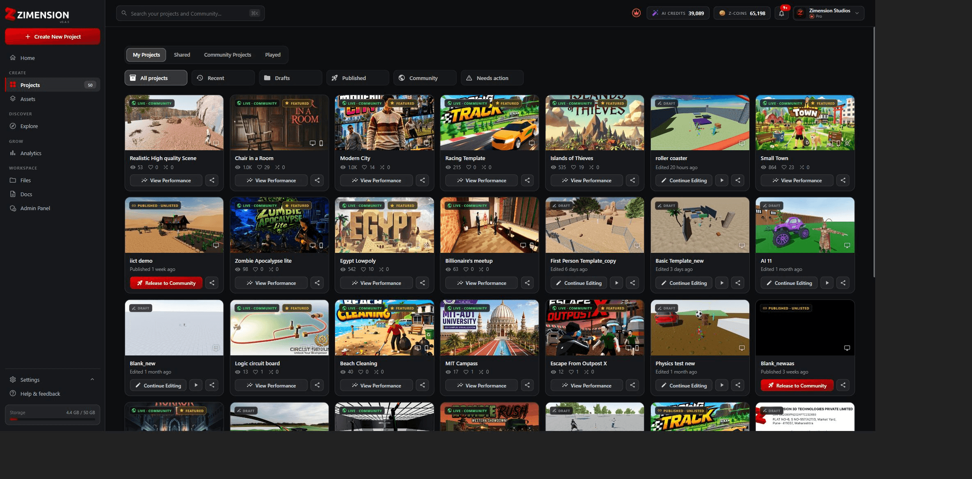Select the All projects filter

pos(156,78)
